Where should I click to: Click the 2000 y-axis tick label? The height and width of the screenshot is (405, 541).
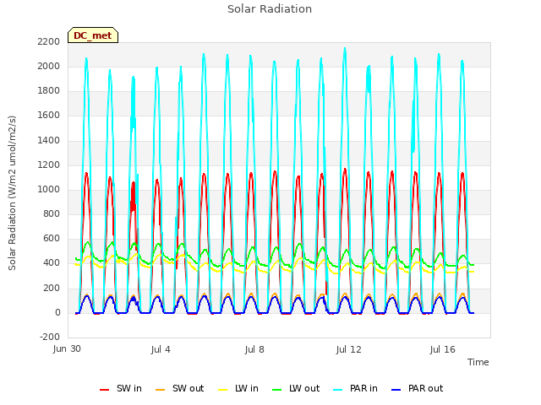[x=49, y=66]
